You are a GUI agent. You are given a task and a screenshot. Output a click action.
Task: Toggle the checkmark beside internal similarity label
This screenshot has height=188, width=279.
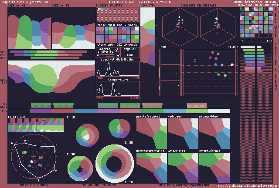[117, 50]
